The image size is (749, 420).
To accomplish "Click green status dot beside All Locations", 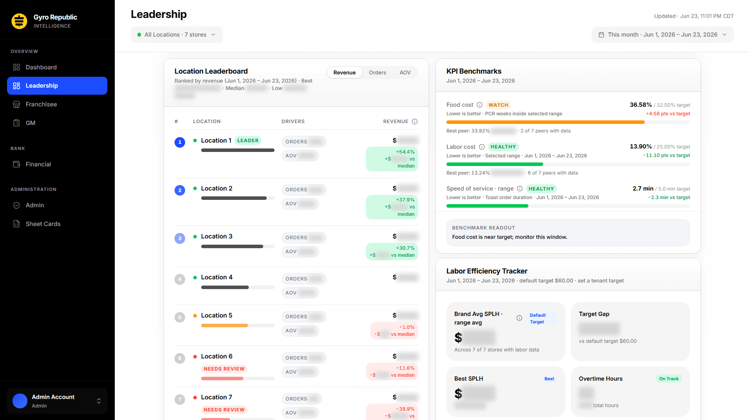I will pyautogui.click(x=139, y=35).
